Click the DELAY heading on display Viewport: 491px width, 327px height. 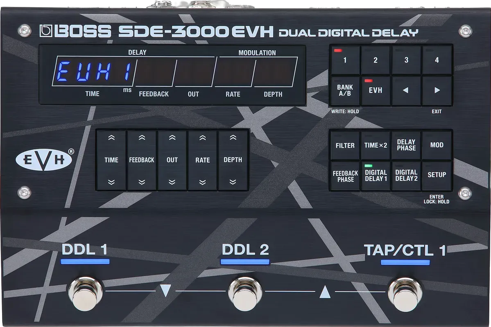tap(137, 52)
